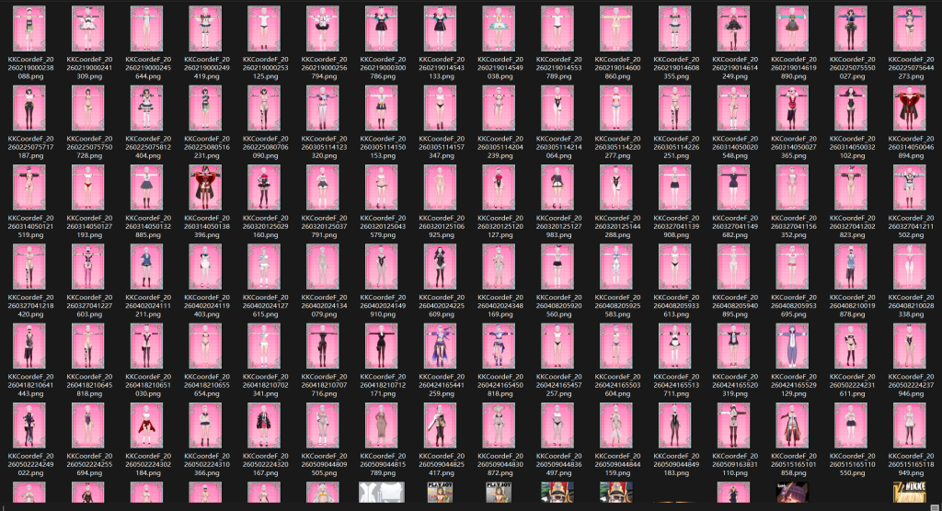
Task: Select thumbnail KKCoordeF_20260225075550027.png
Action: coord(851,28)
